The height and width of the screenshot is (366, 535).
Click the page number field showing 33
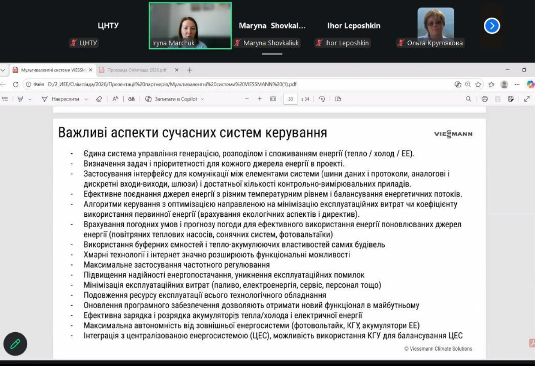point(290,99)
